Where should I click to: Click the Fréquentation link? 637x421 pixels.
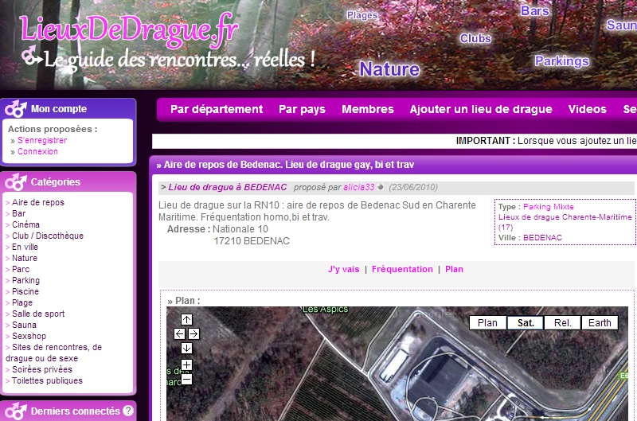pyautogui.click(x=402, y=269)
